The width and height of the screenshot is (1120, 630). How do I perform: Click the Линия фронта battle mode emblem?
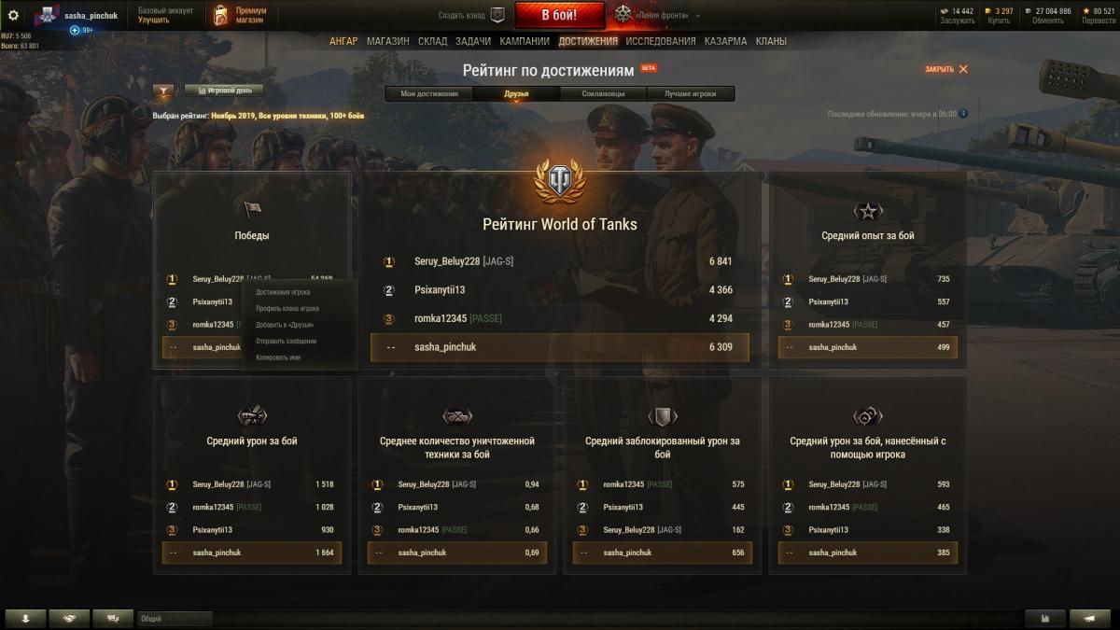(x=623, y=15)
